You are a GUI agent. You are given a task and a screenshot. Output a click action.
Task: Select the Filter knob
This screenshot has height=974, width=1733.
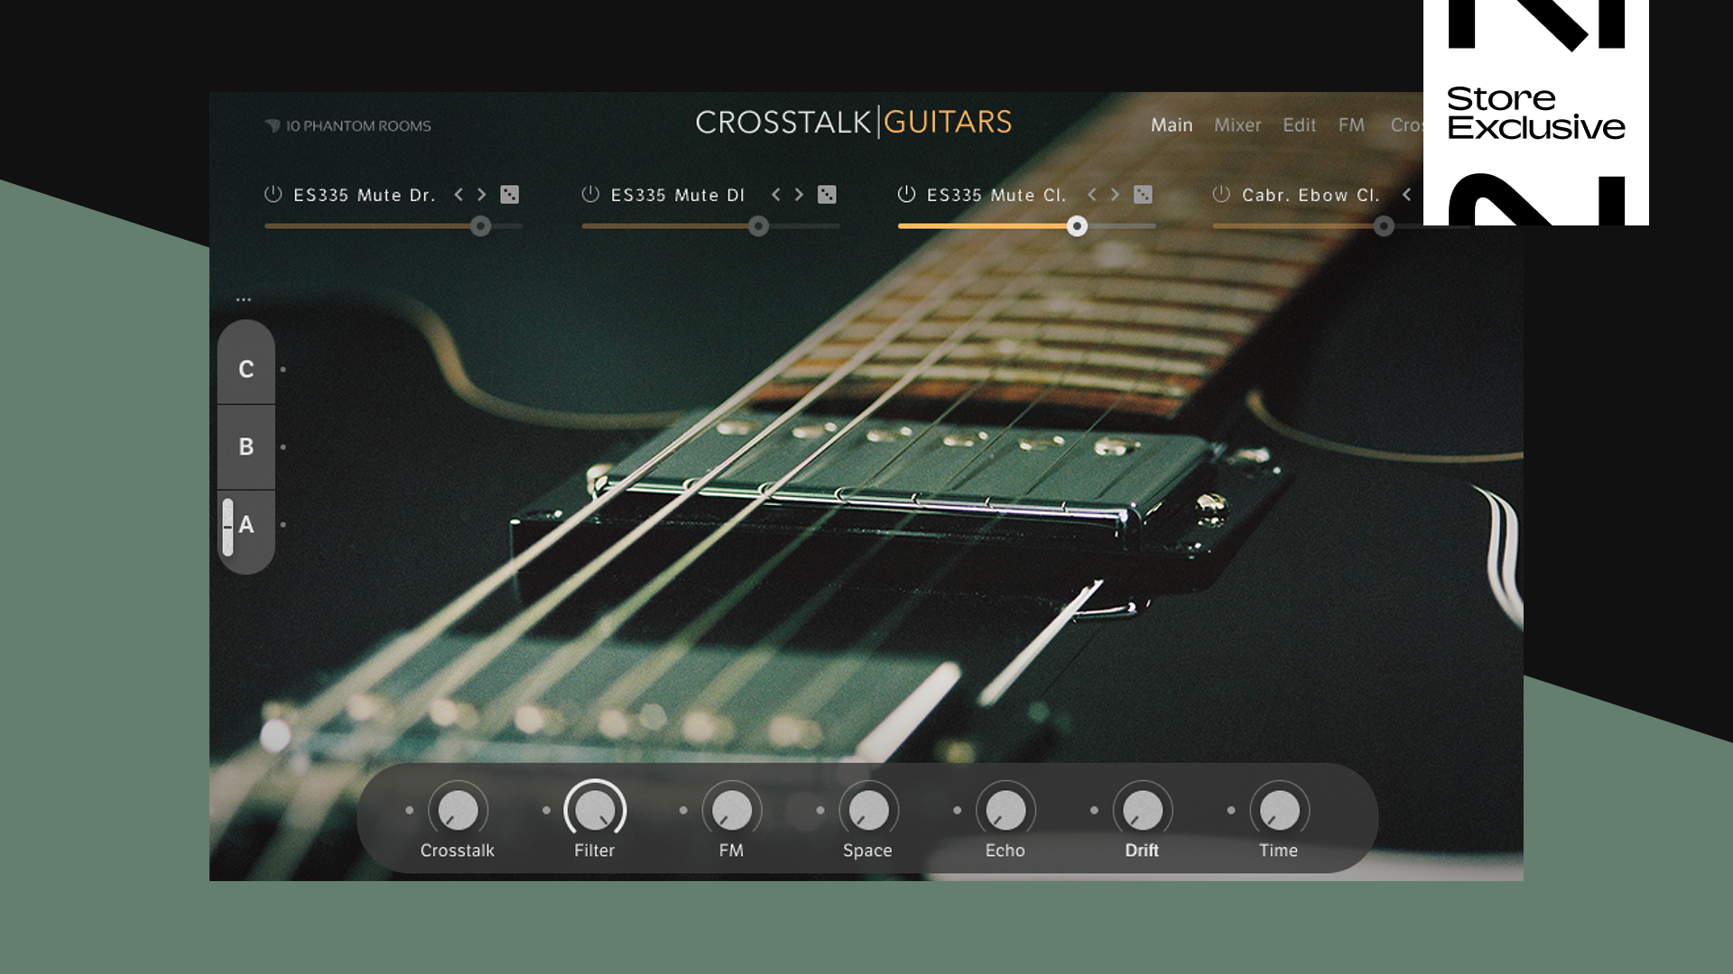(x=595, y=813)
